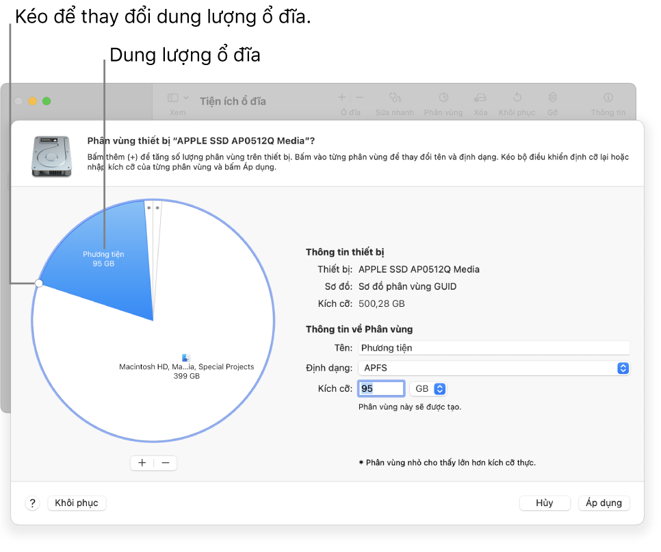This screenshot has height=552, width=661.
Task: Open the GB size unit dropdown
Action: tap(428, 389)
